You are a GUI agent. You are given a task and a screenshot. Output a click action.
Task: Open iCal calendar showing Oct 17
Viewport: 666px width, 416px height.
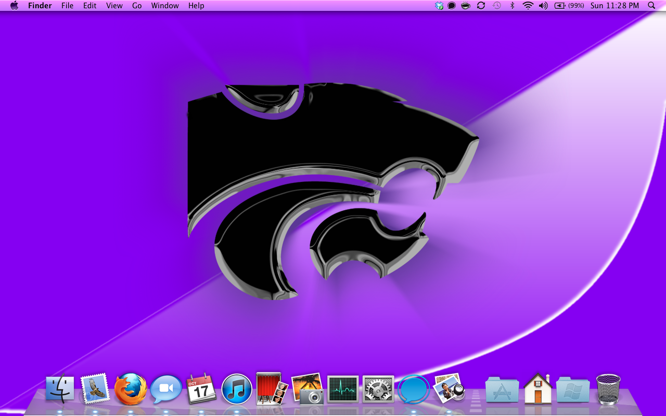point(201,388)
